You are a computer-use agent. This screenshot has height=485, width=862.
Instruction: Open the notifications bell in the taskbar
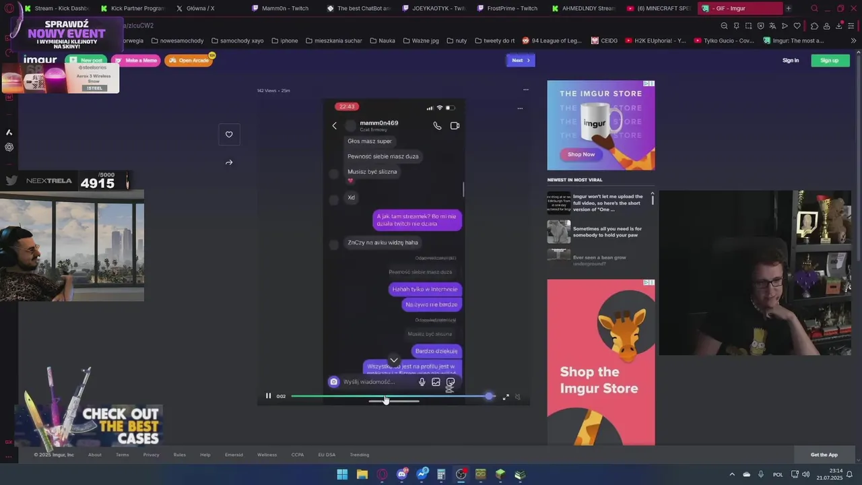tap(849, 474)
